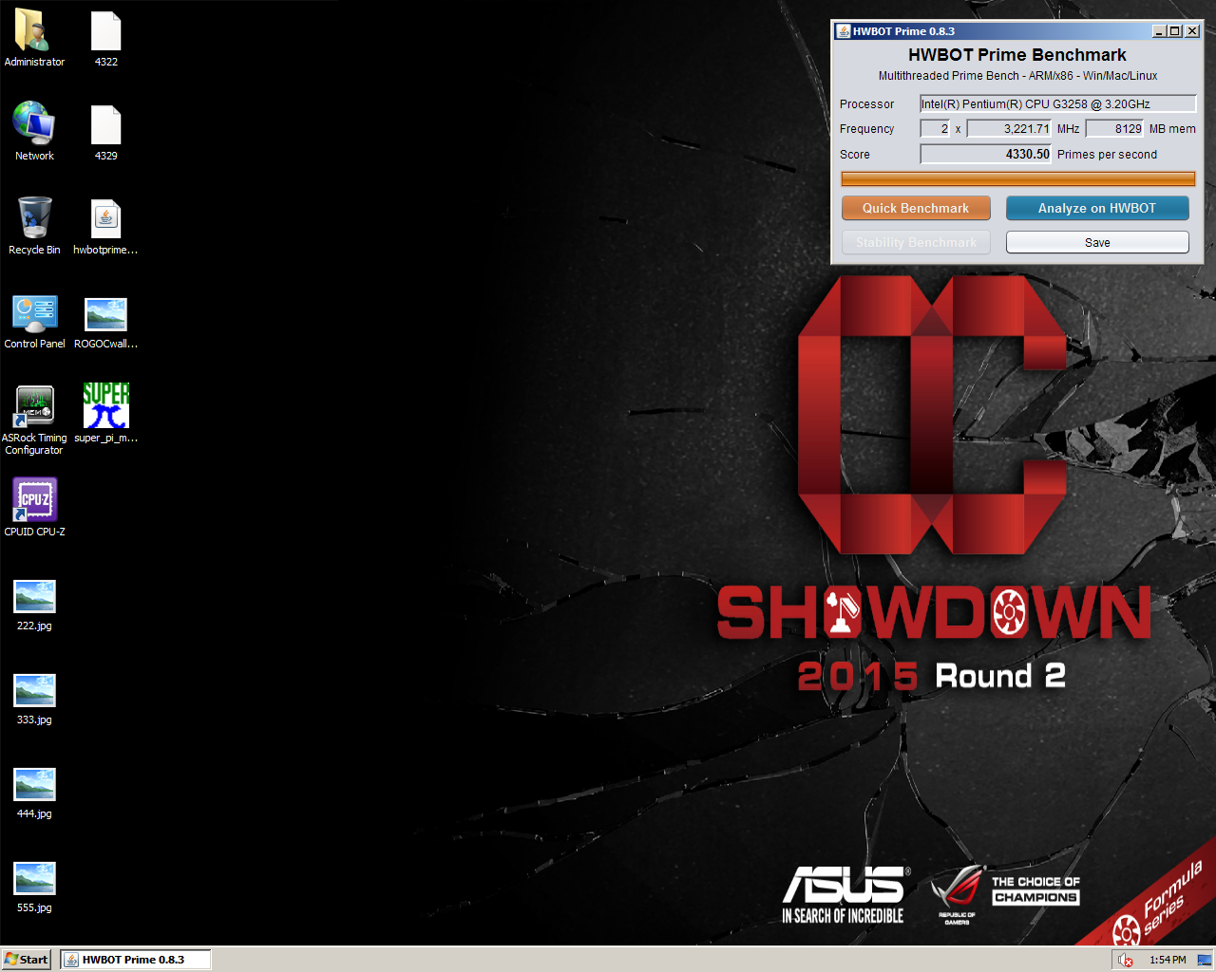The height and width of the screenshot is (972, 1216).
Task: Click Analyze on HWBOT button
Action: [x=1097, y=208]
